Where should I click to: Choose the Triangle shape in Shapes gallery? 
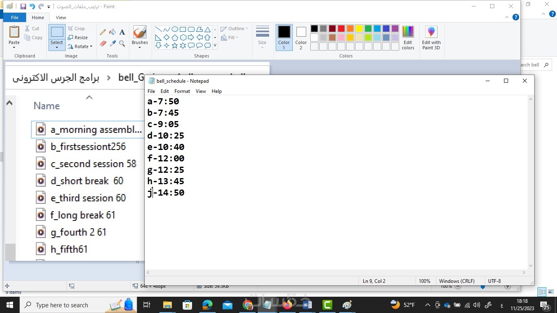click(208, 29)
